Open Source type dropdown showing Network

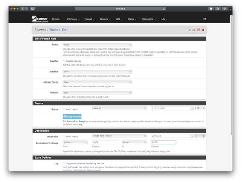(119, 108)
